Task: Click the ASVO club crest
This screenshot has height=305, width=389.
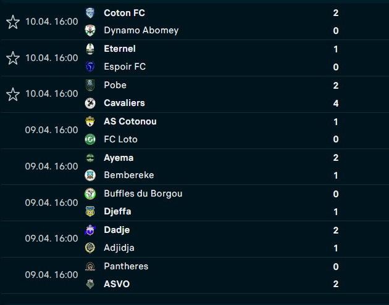Action: tap(91, 284)
